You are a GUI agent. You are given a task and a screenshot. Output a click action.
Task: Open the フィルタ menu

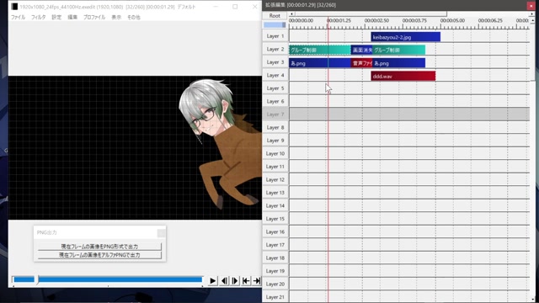click(38, 17)
